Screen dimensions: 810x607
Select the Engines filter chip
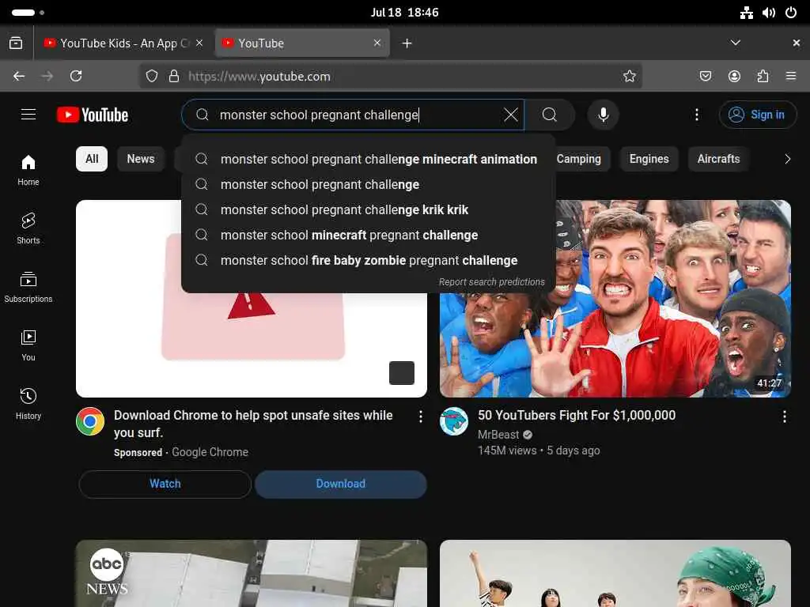[x=649, y=159]
